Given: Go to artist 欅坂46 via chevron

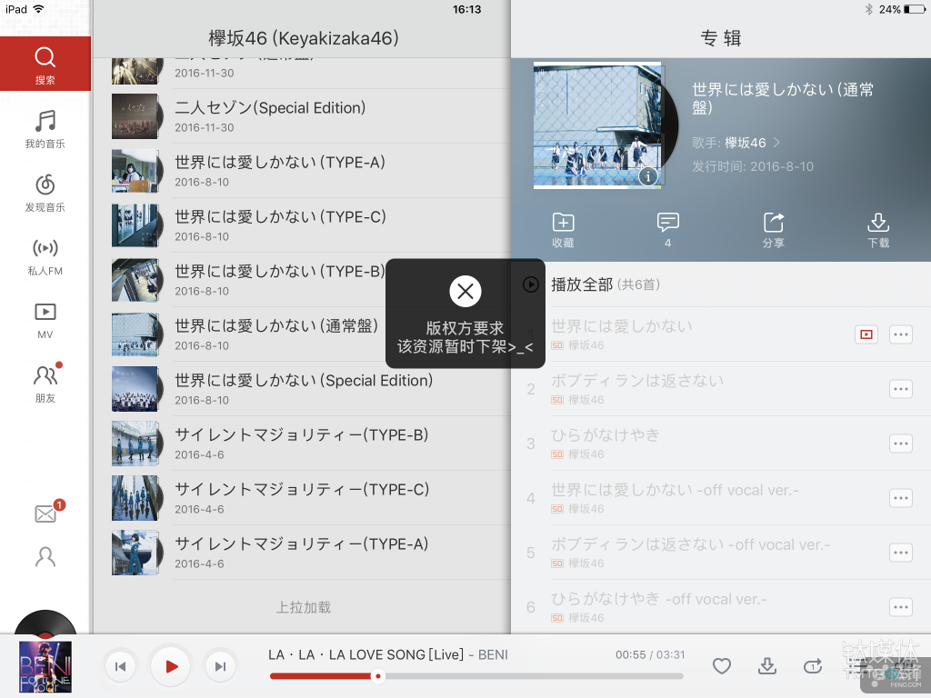Looking at the screenshot, I should coord(777,143).
